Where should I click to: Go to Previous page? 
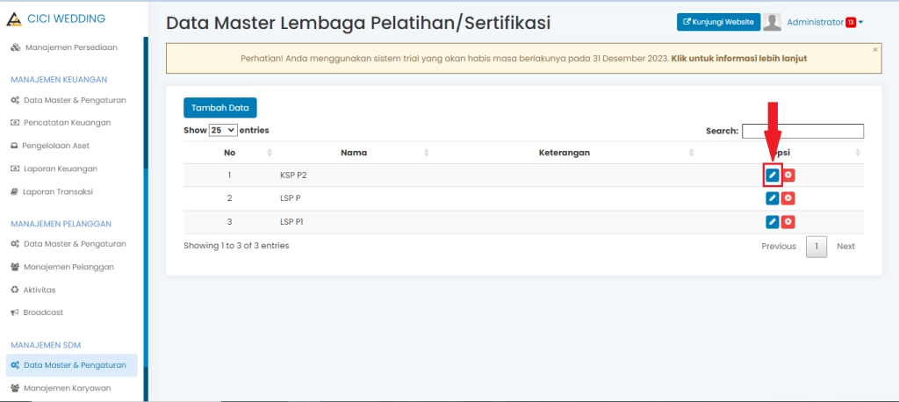click(x=779, y=246)
